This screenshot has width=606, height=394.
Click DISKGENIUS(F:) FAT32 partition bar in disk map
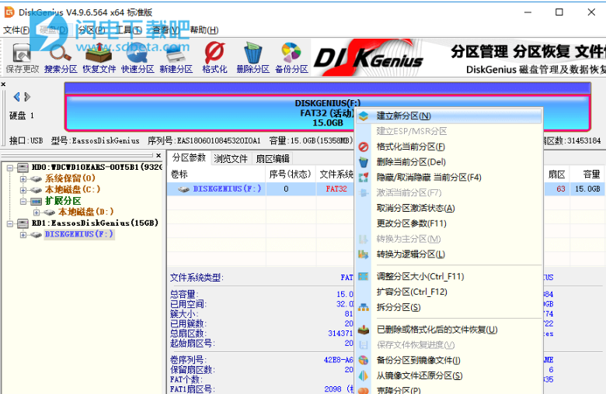[x=327, y=113]
